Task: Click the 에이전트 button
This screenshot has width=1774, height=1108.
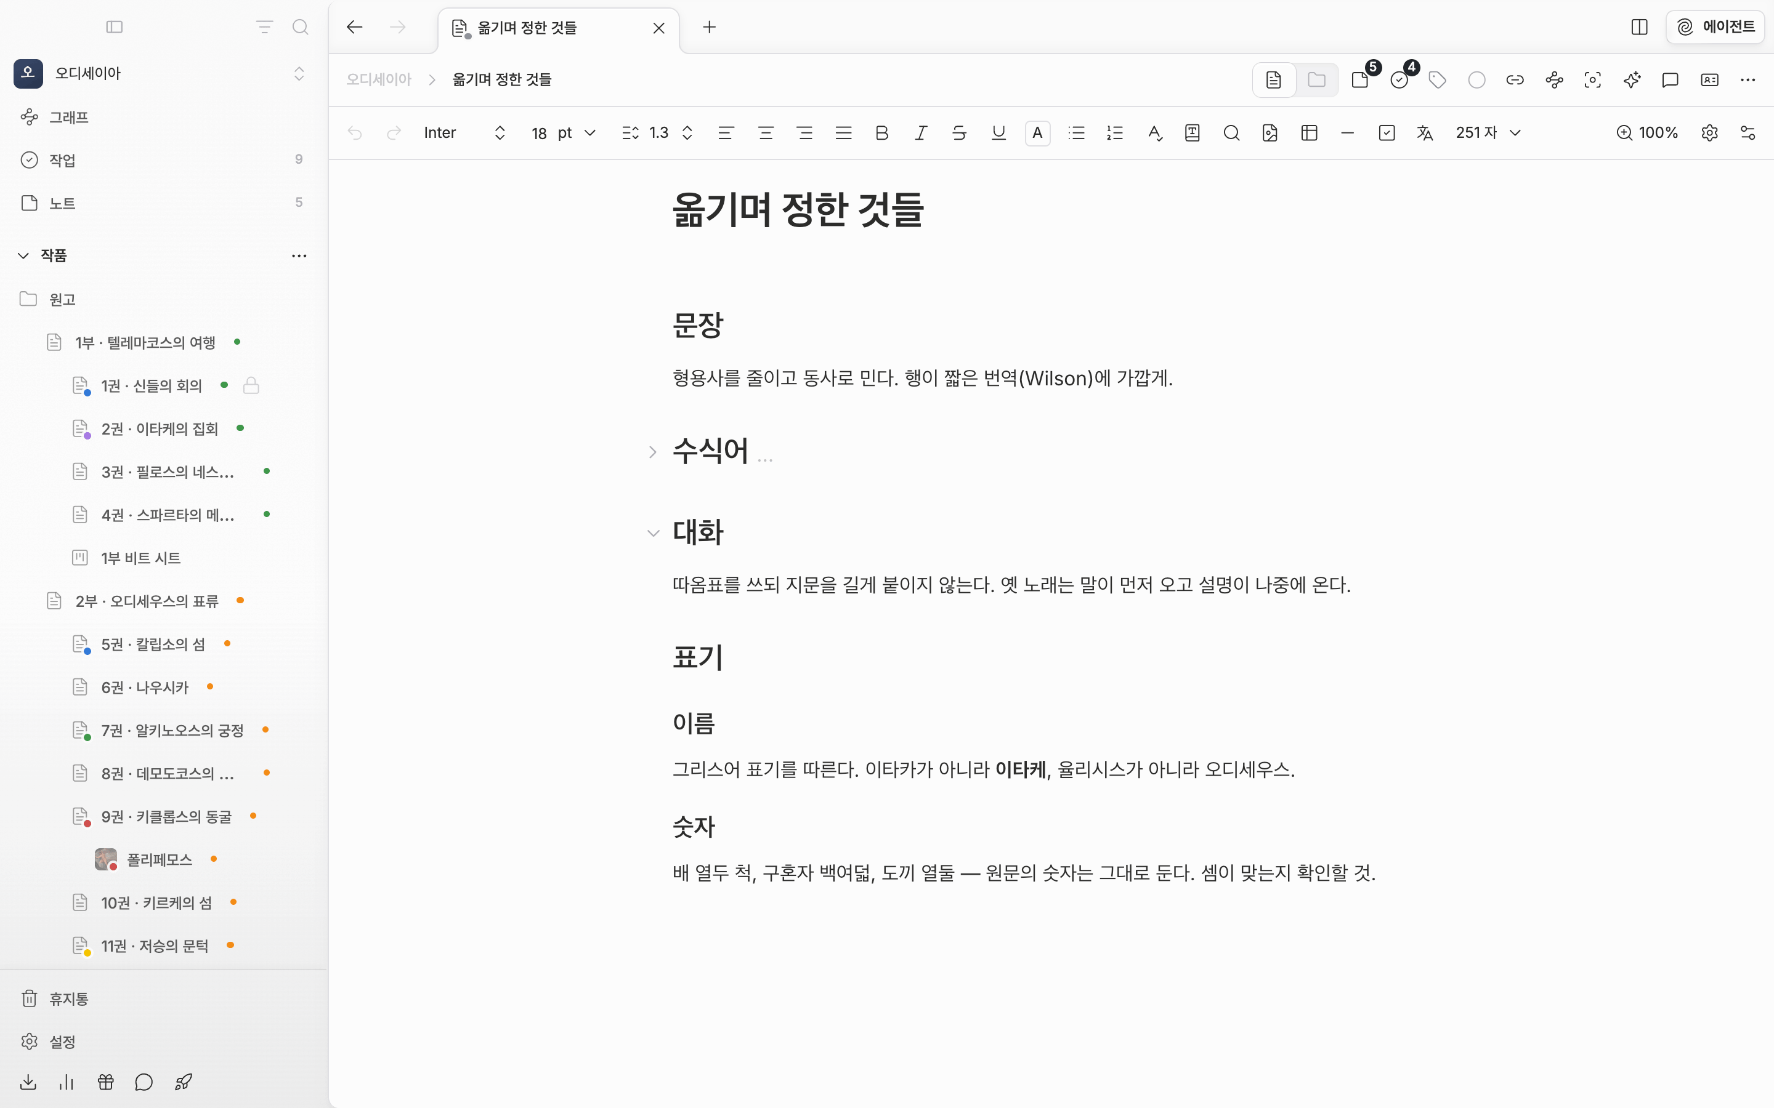Action: [x=1716, y=27]
